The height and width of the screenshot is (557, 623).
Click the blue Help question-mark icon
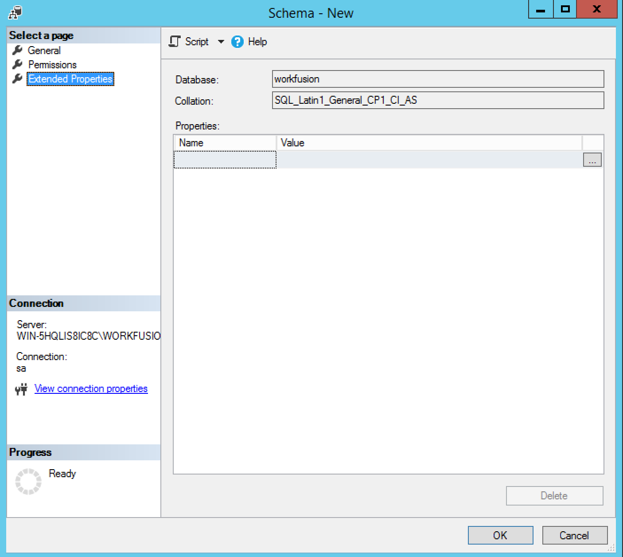point(238,42)
